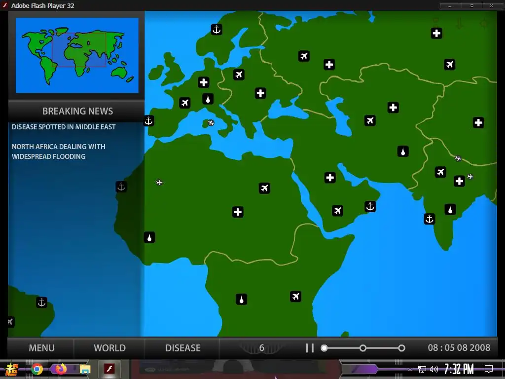Click the eastern Russia airport icon
This screenshot has width=505, height=379.
pyautogui.click(x=450, y=65)
